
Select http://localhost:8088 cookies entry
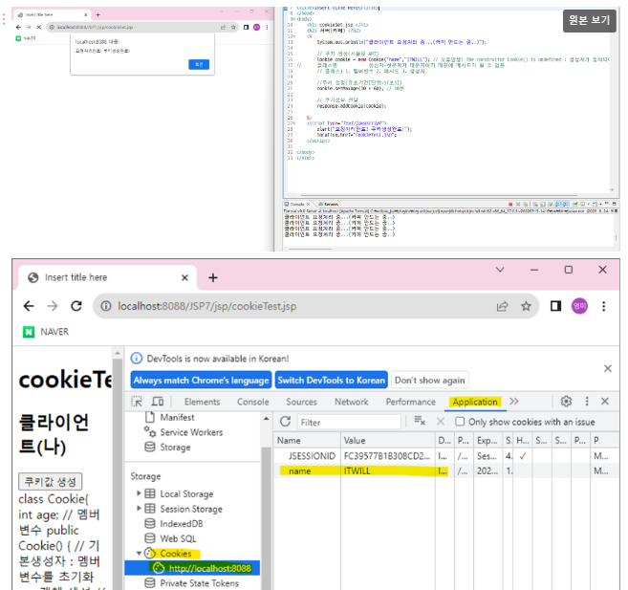click(192, 568)
